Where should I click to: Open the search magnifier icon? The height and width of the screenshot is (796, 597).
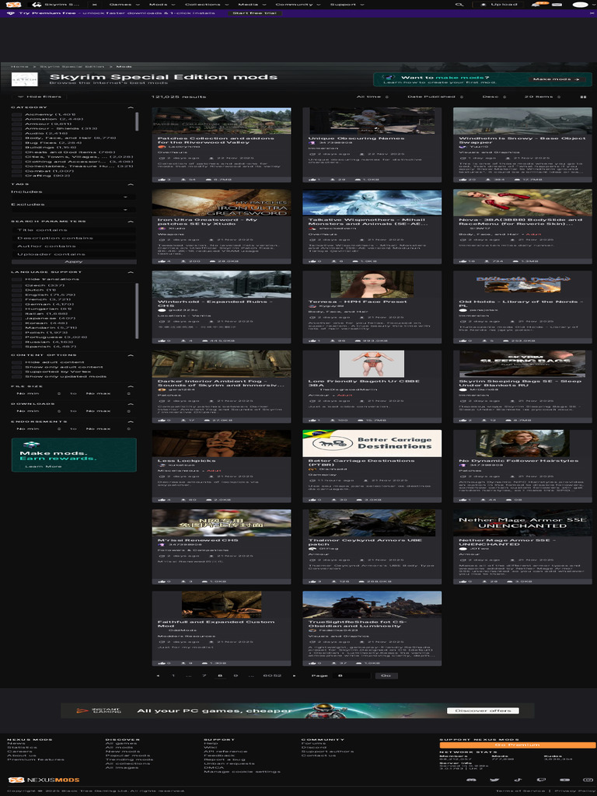click(460, 4)
